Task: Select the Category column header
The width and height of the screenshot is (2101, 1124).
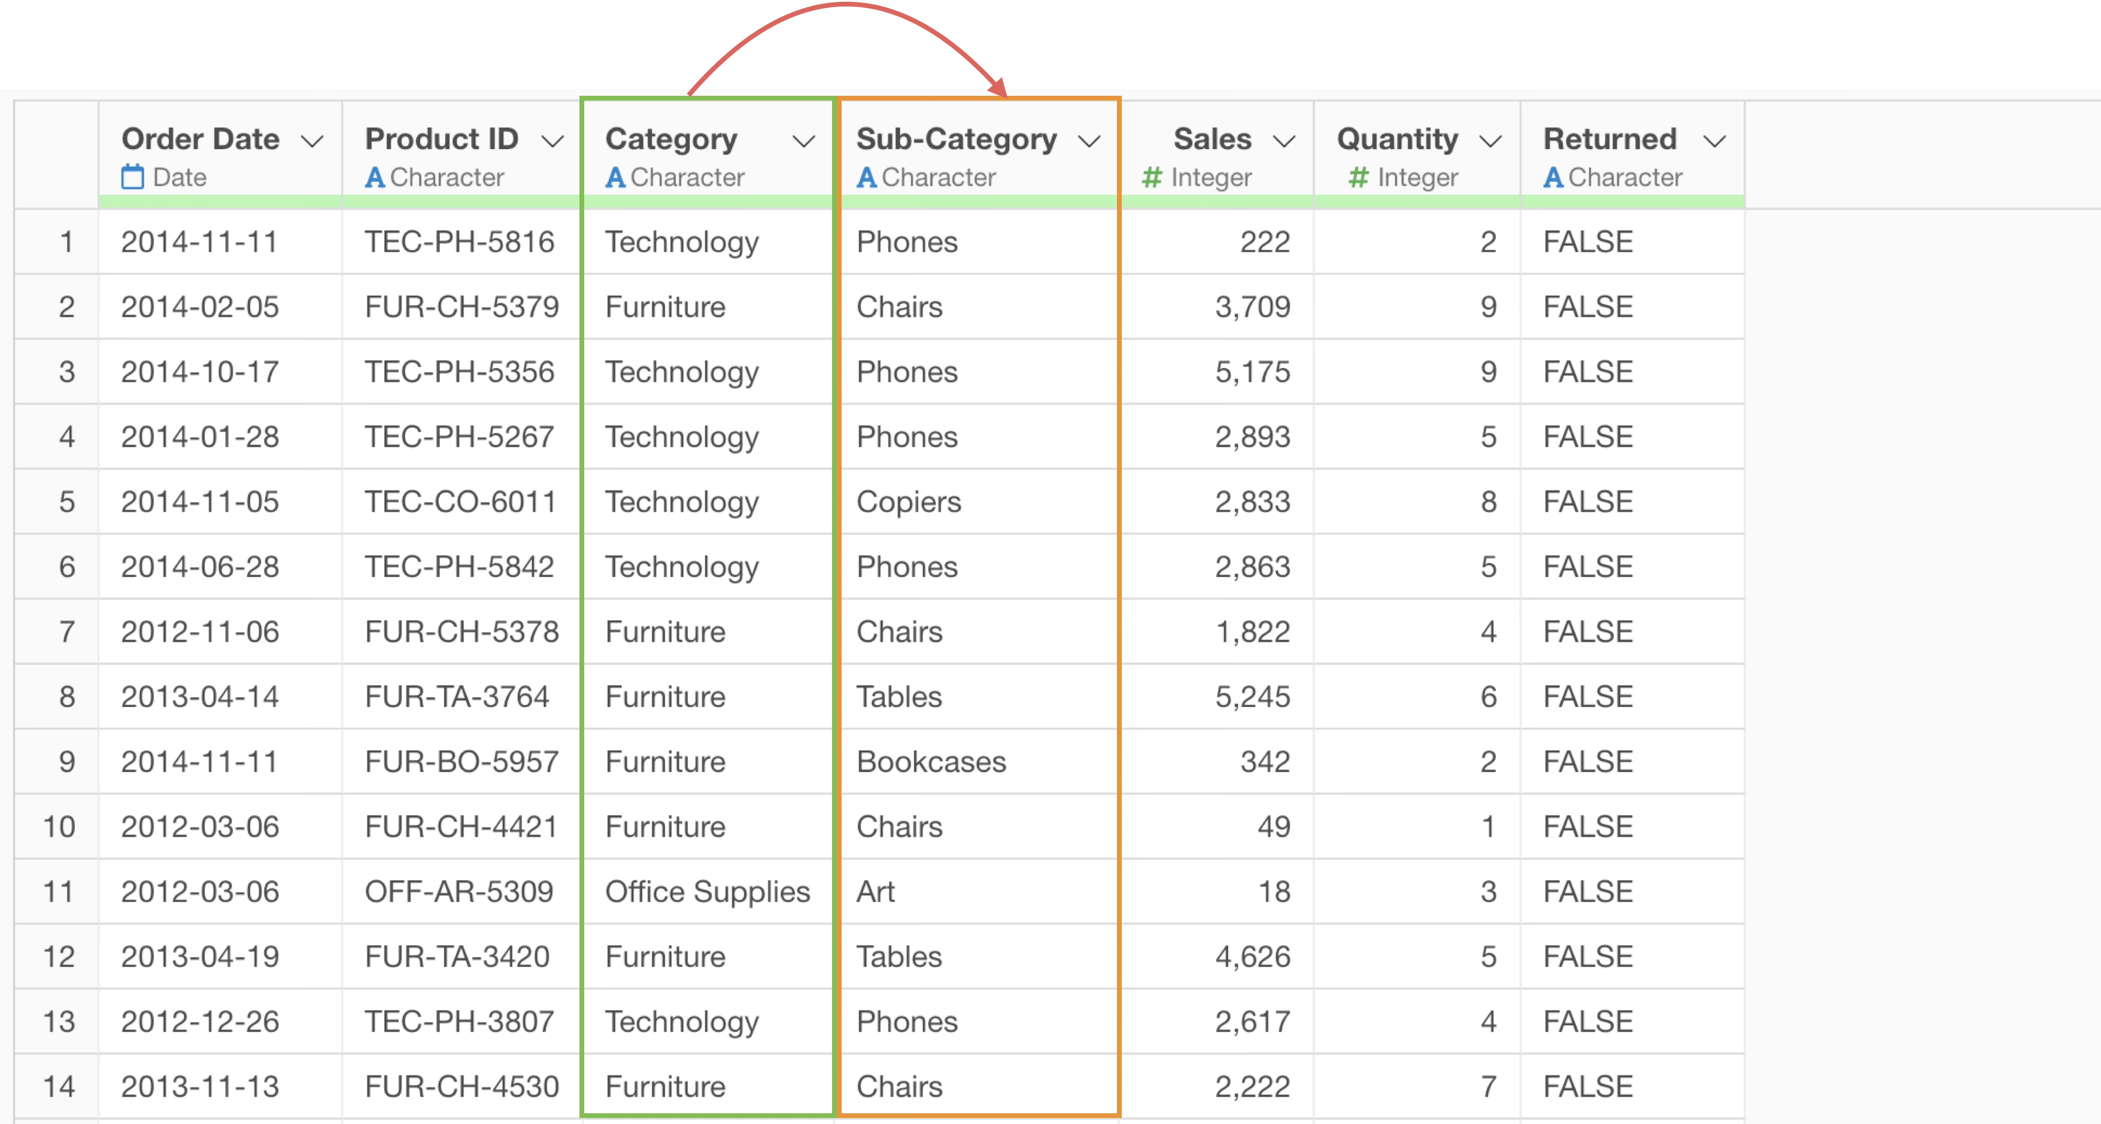Action: [x=708, y=154]
